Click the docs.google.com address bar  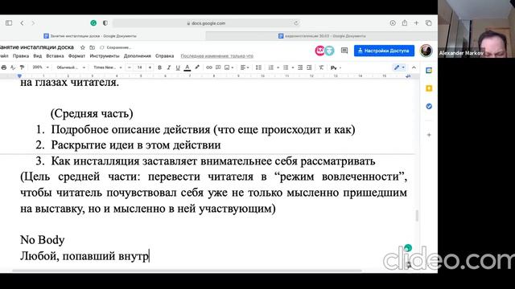206,23
